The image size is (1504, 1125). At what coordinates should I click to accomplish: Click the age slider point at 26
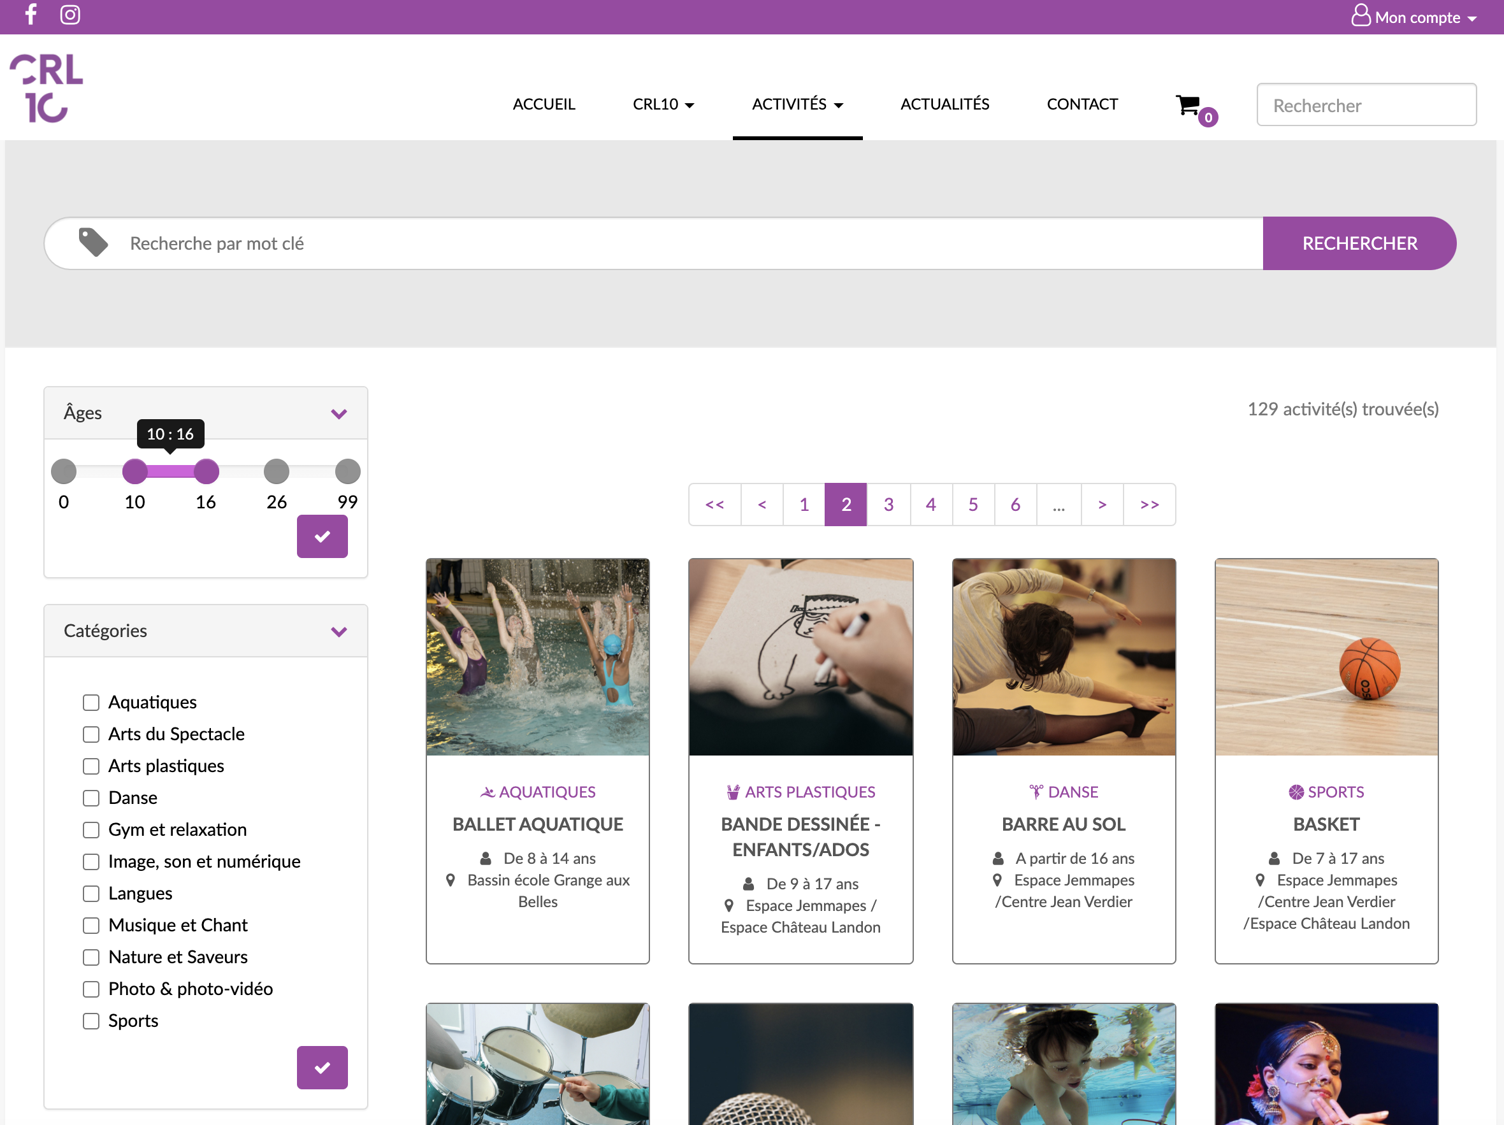276,471
